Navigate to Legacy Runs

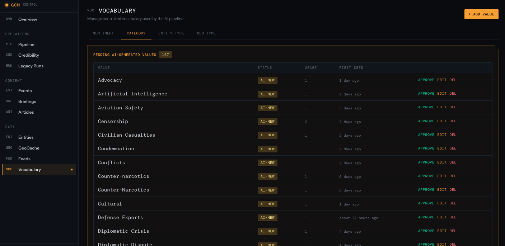point(31,66)
